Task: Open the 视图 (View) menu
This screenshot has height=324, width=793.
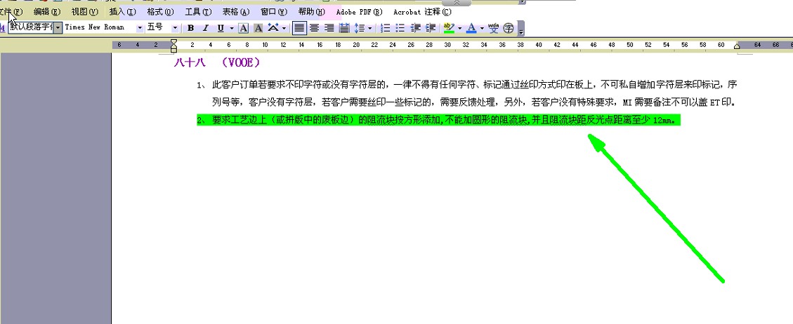Action: pyautogui.click(x=84, y=12)
